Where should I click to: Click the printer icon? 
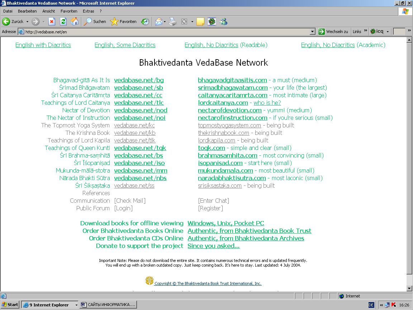click(173, 22)
